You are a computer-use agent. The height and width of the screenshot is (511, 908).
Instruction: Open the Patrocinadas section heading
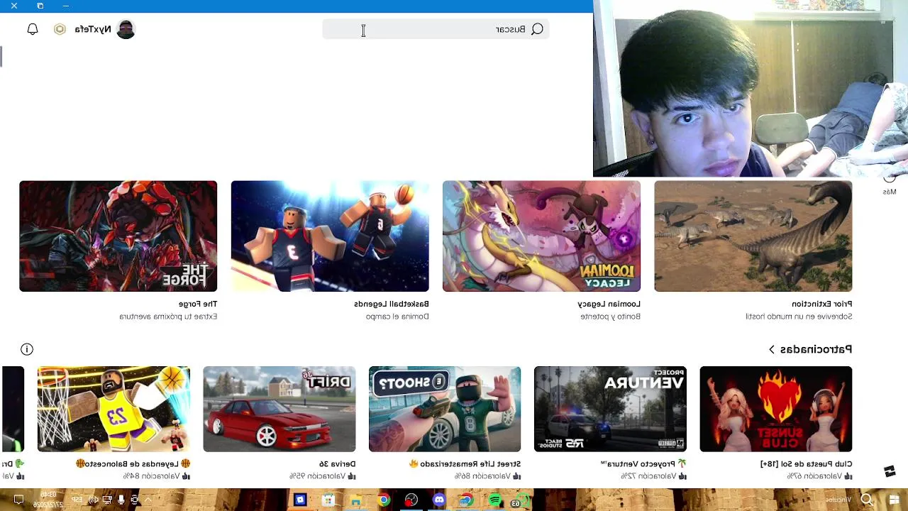tap(816, 349)
